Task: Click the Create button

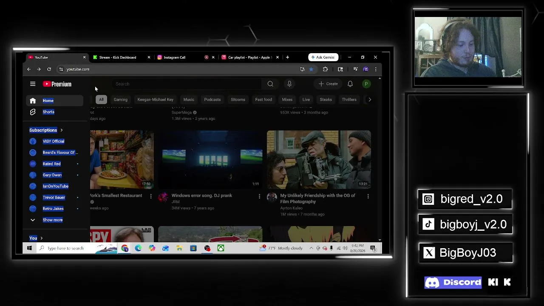Action: pos(329,84)
